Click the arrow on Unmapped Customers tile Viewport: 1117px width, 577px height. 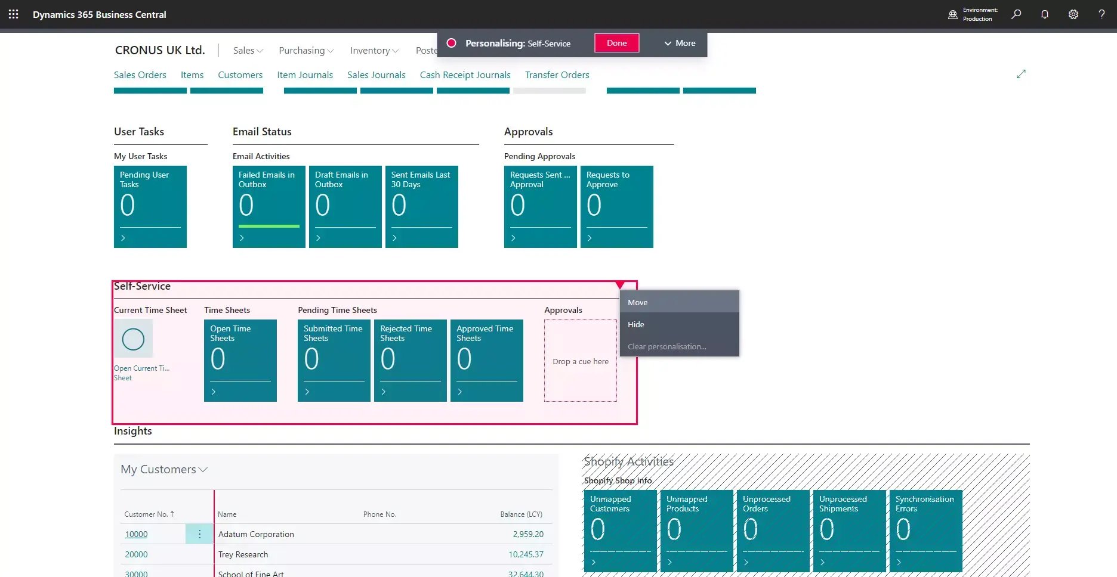pos(594,562)
